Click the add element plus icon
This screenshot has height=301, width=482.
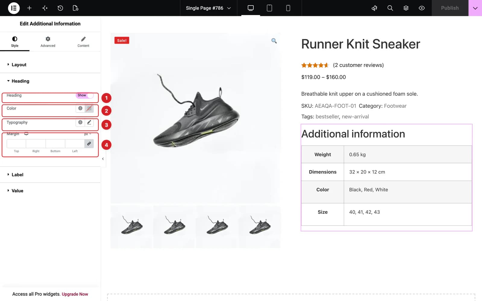tap(29, 8)
